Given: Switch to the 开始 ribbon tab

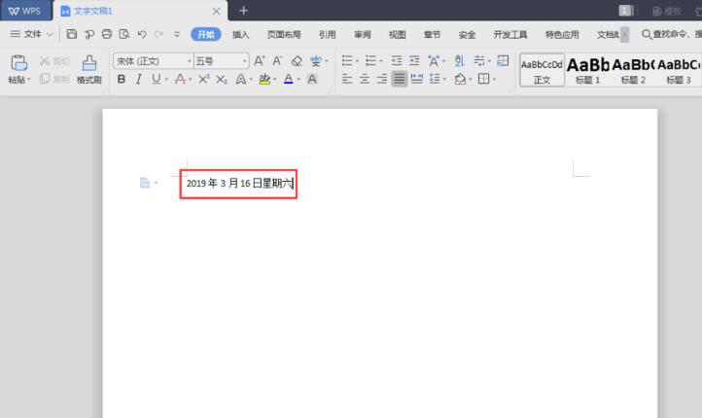Looking at the screenshot, I should [x=206, y=34].
